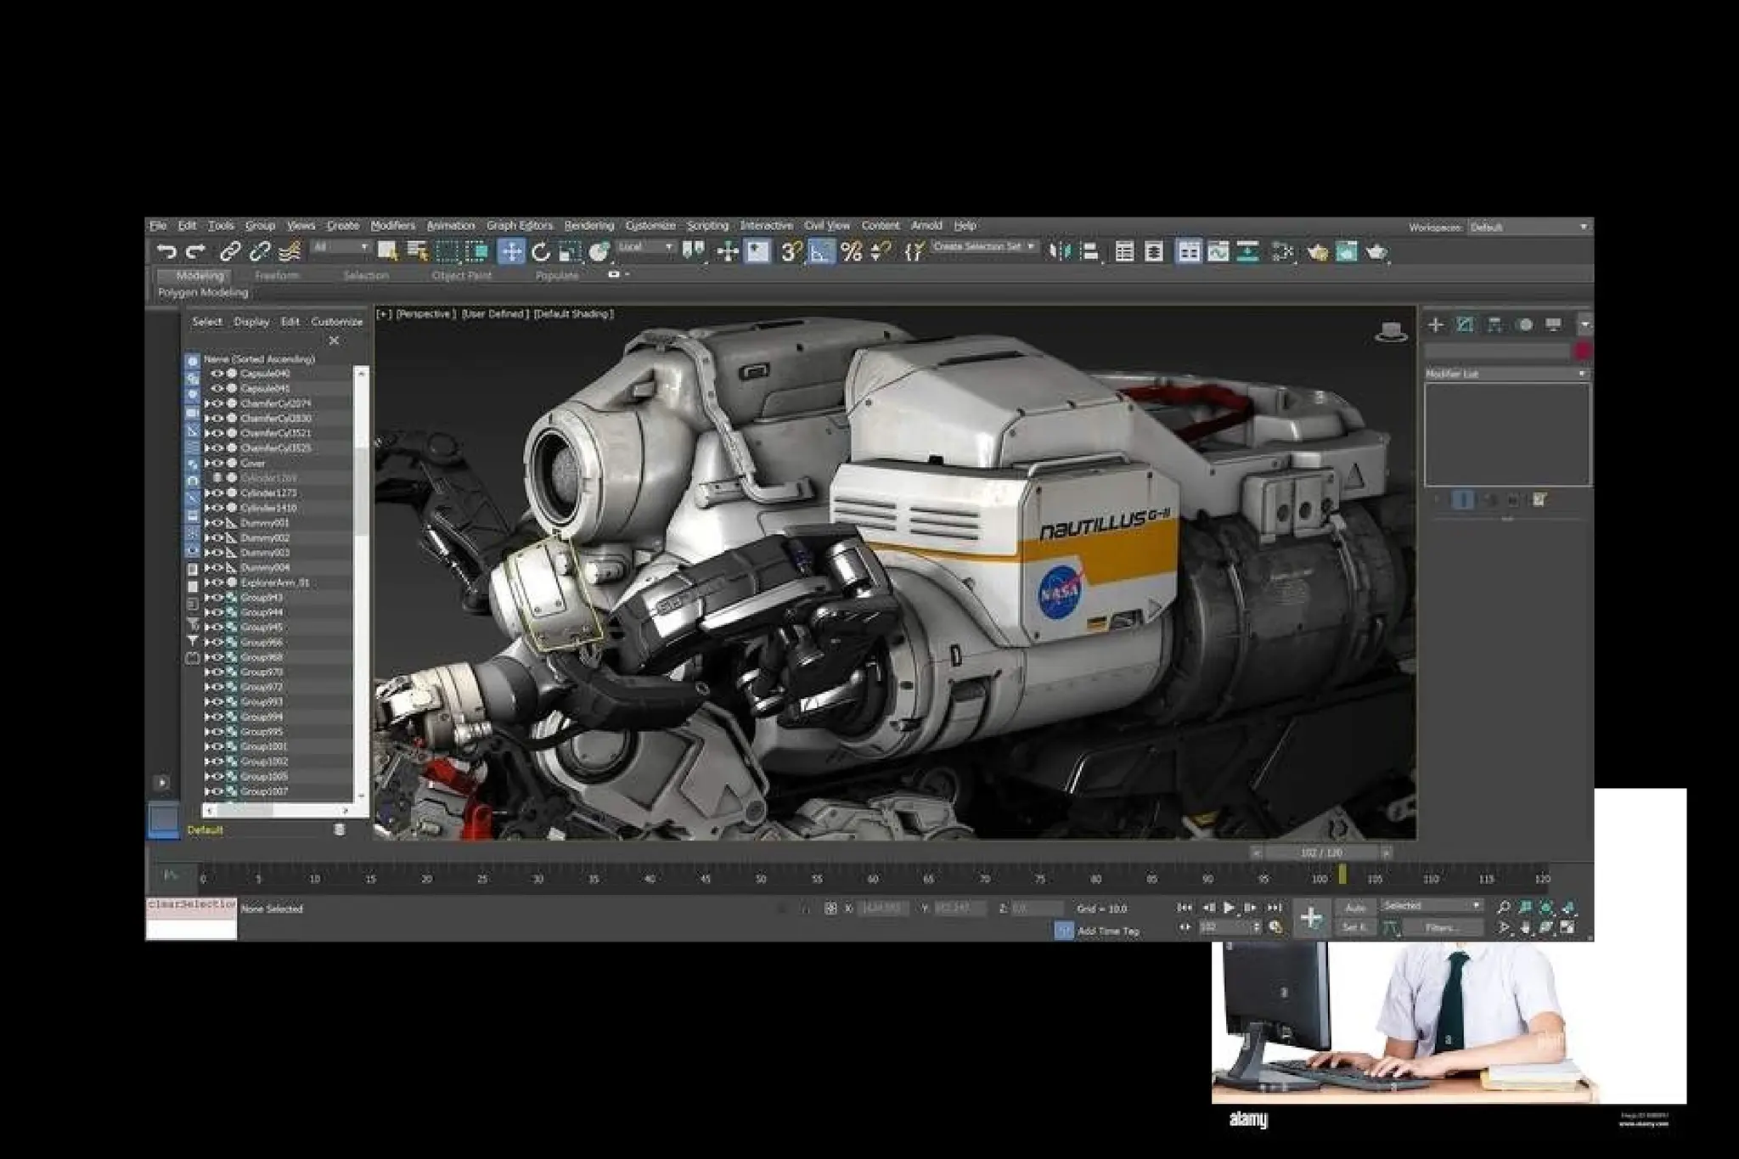Open the Modifier List dropdown
The width and height of the screenshot is (1739, 1159).
(x=1505, y=374)
